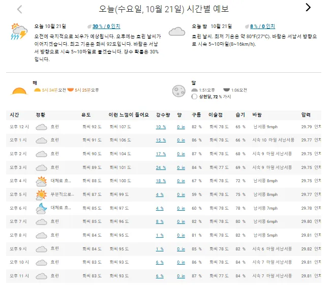Image resolution: width=334 pixels, height=285 pixels.
Task: Click the 정황 column header
Action: click(40, 115)
